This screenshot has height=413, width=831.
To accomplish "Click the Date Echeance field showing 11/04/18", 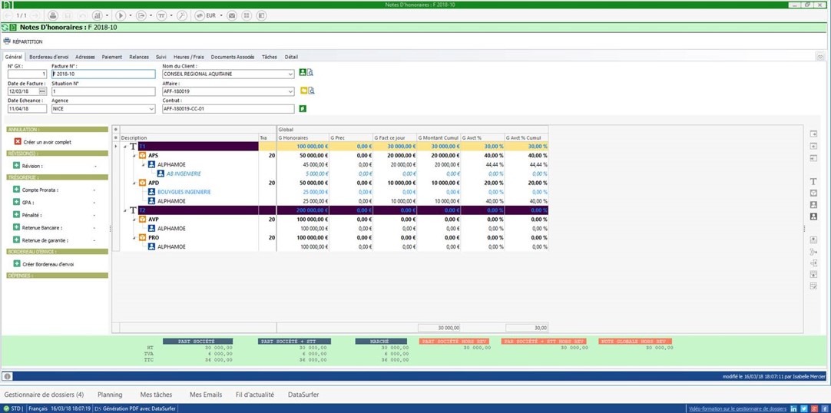I will point(27,109).
